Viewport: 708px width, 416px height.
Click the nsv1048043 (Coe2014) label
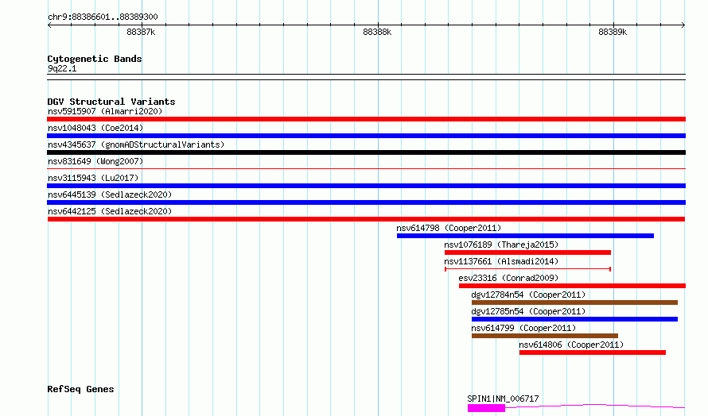tap(95, 128)
